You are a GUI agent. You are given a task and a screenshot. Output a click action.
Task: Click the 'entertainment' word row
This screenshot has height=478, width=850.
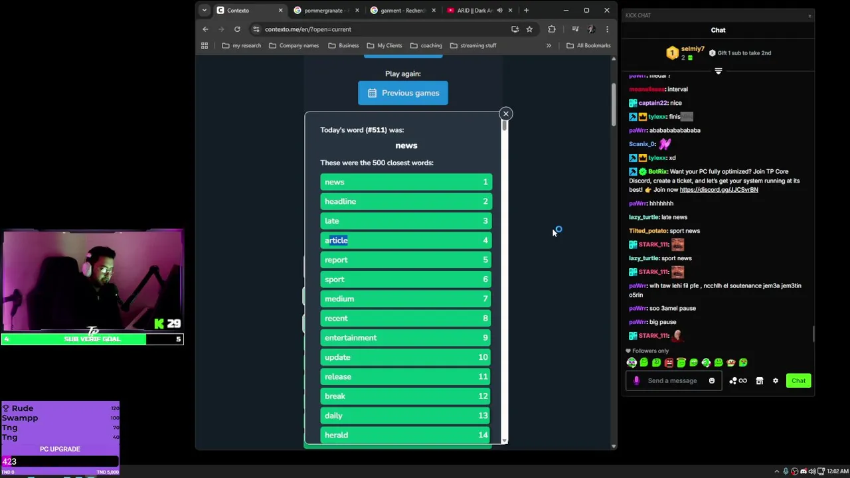tap(406, 338)
